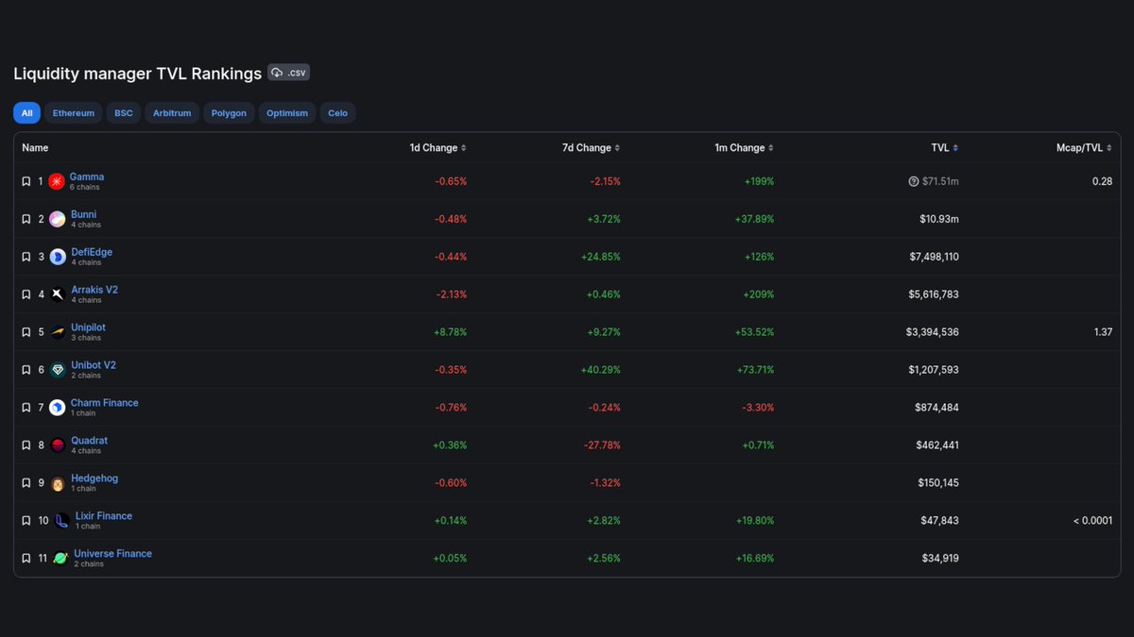Open Universe Finance link
The image size is (1134, 637).
pyautogui.click(x=113, y=554)
